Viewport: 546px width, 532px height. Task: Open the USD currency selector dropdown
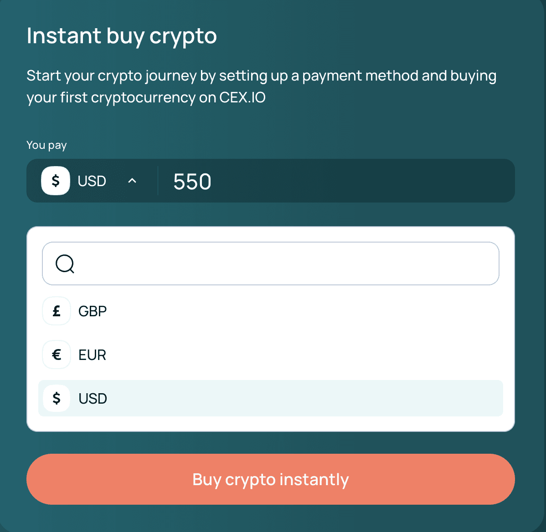pyautogui.click(x=92, y=181)
